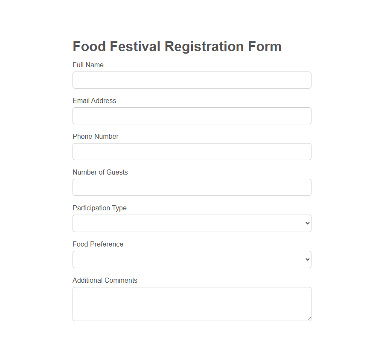The image size is (384, 350).
Task: Click the Full Name input field
Action: [x=192, y=80]
